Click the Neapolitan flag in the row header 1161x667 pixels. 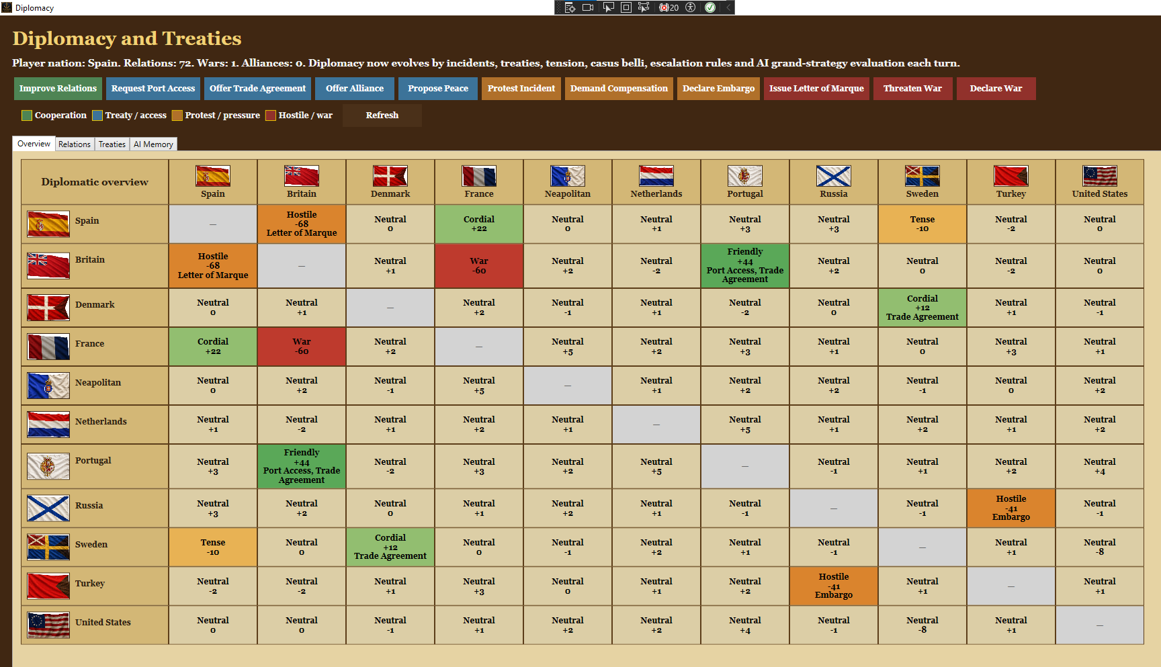click(48, 386)
